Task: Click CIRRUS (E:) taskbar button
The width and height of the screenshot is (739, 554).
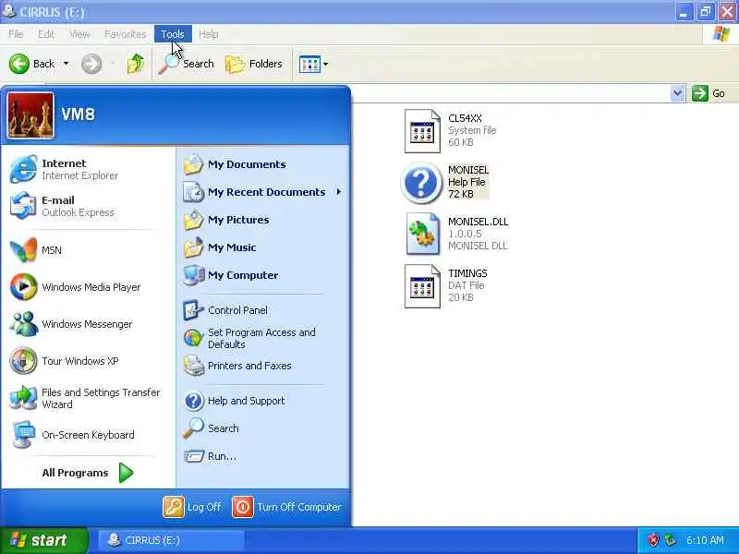Action: (171, 540)
